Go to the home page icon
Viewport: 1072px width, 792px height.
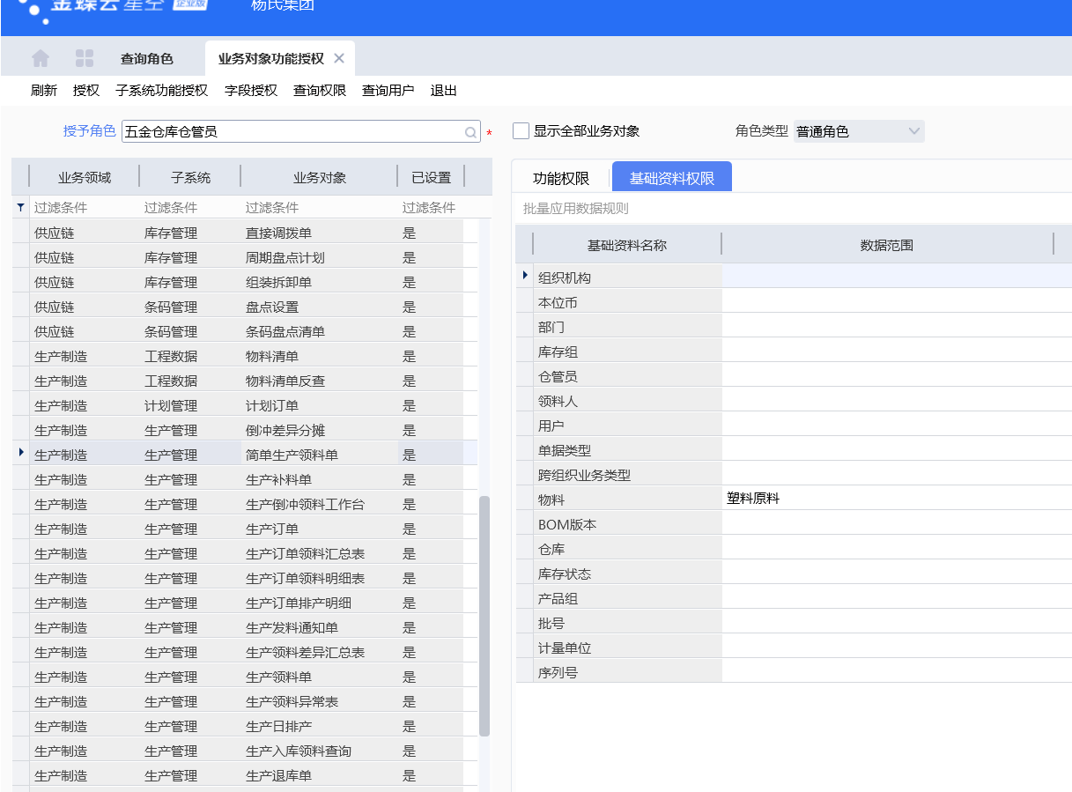(41, 59)
